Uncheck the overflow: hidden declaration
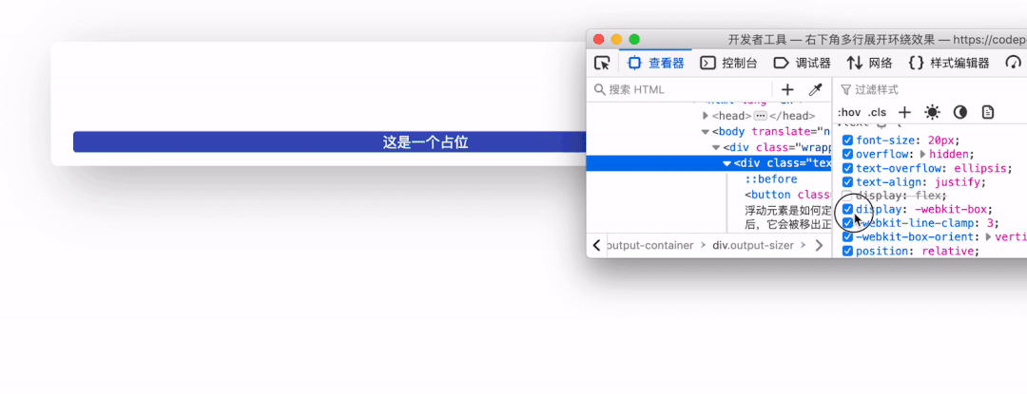This screenshot has width=1027, height=394. tap(847, 154)
